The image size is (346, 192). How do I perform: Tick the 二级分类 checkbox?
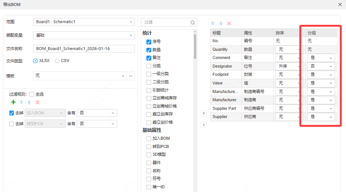[149, 82]
